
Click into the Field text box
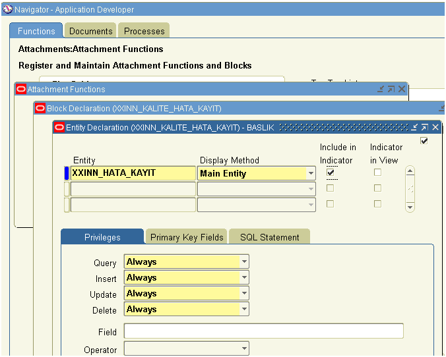pyautogui.click(x=263, y=331)
